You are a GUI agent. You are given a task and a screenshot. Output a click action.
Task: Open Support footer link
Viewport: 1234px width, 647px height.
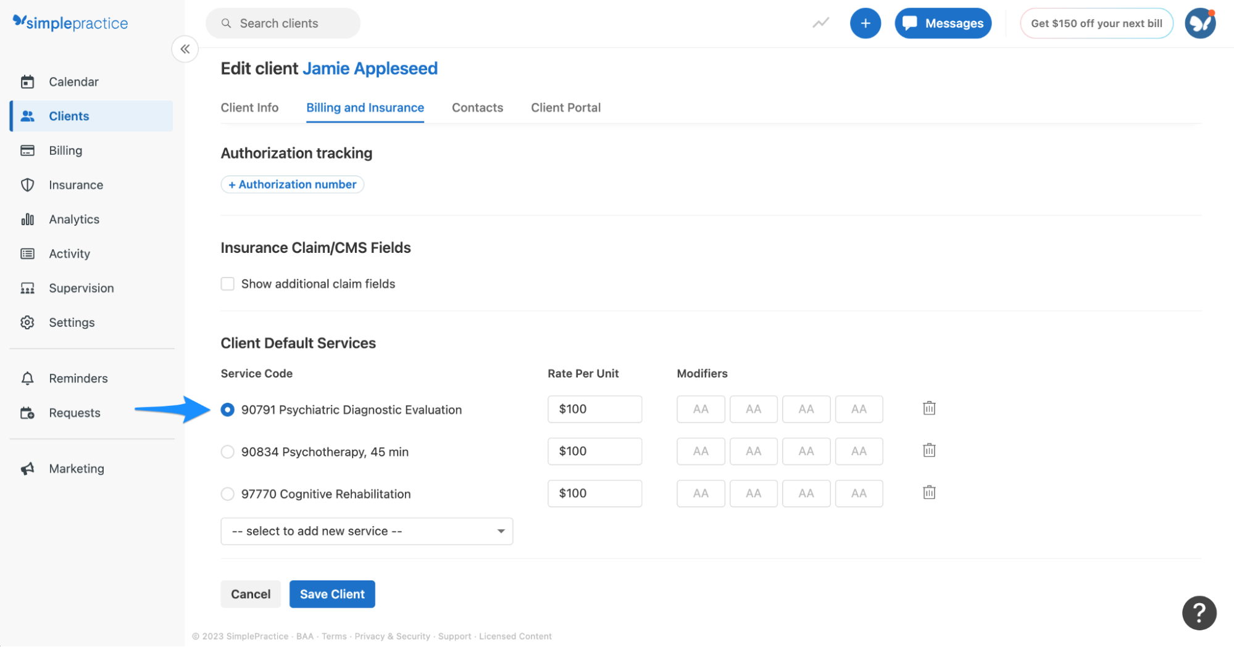click(454, 637)
